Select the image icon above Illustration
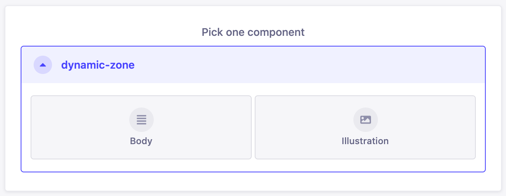Viewport: 506px width, 196px height. coord(365,120)
